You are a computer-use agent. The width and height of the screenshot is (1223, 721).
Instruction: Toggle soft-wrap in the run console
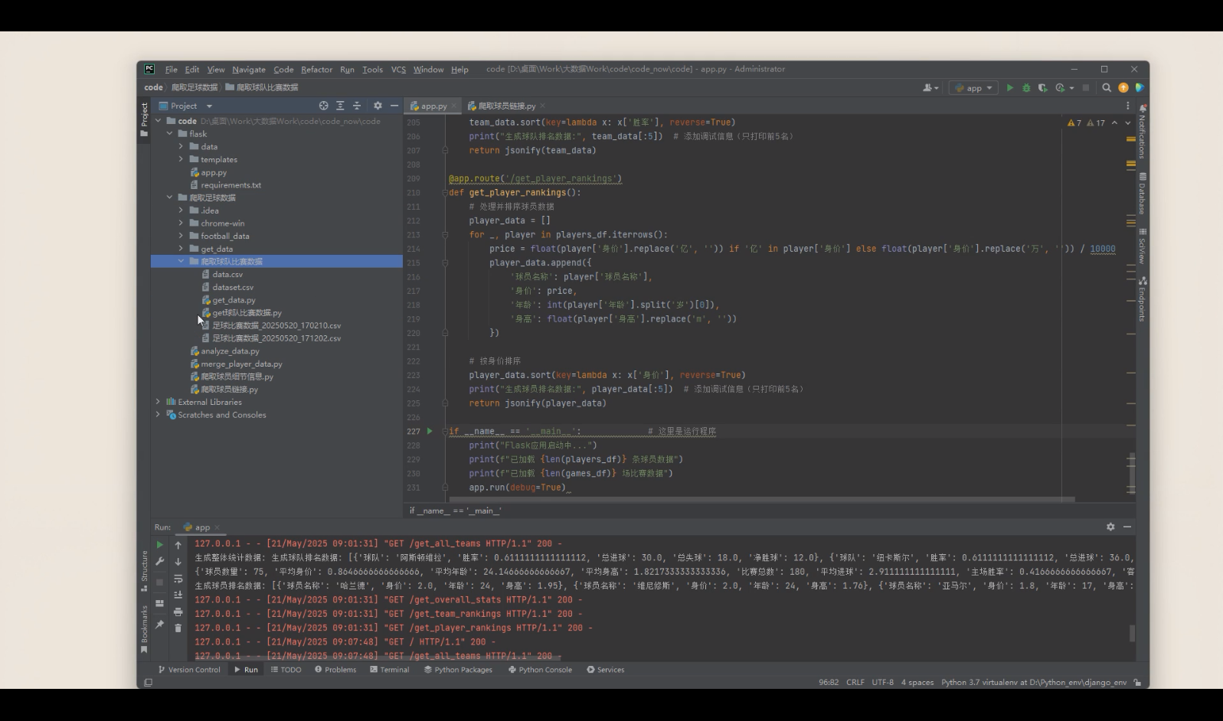tap(178, 579)
